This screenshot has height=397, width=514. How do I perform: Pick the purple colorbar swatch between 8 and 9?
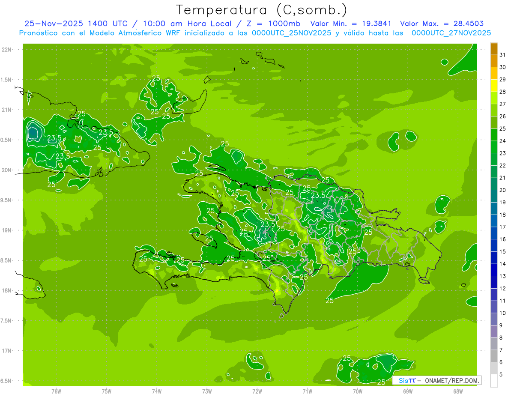(494, 331)
